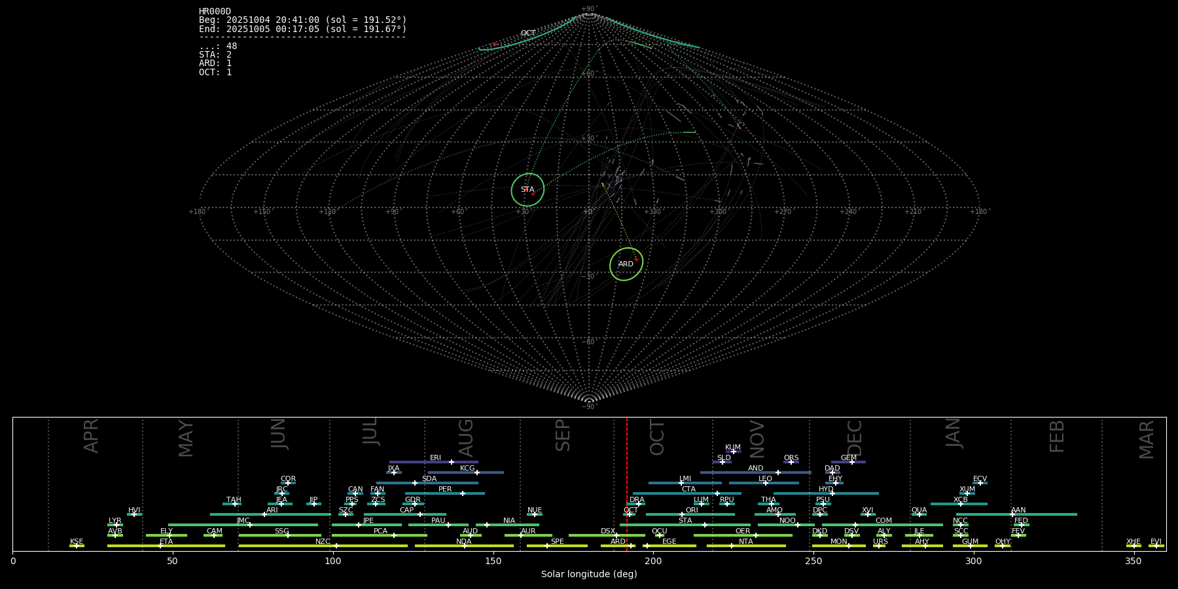This screenshot has height=589, width=1178.
Task: Click the peak marker on the GEM shower bar
Action: 851,462
